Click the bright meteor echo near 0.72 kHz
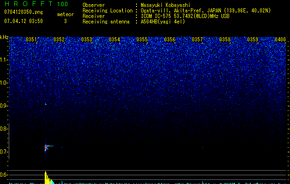The height and width of the screenshot is (184, 290). coord(46,148)
